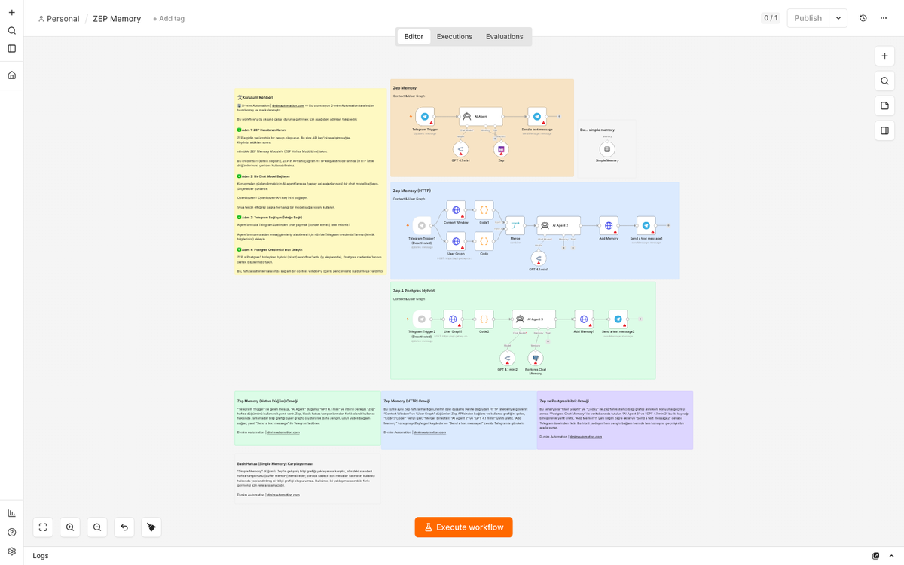904x565 pixels.
Task: Open the side panel on the right
Action: 885,130
